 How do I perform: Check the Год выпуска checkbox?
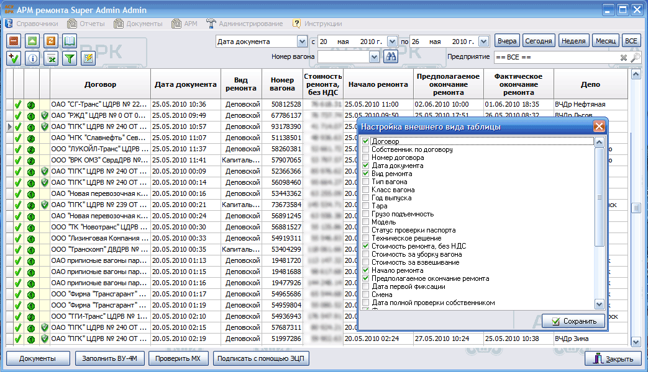(x=365, y=198)
